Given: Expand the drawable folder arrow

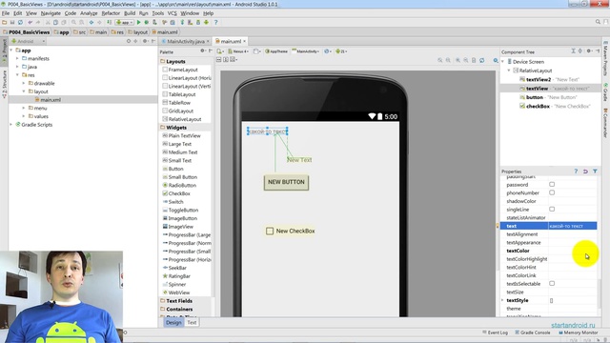Looking at the screenshot, I should (x=24, y=83).
